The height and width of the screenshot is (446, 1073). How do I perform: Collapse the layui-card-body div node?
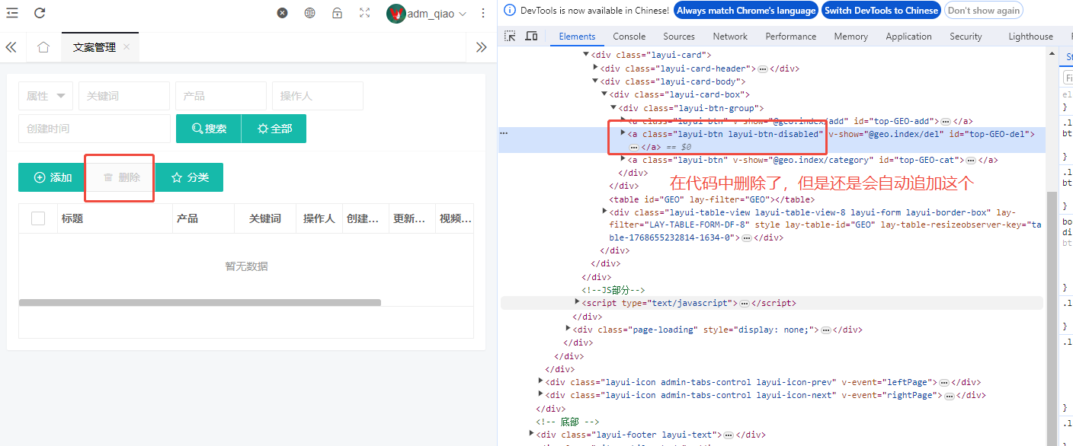tap(595, 81)
